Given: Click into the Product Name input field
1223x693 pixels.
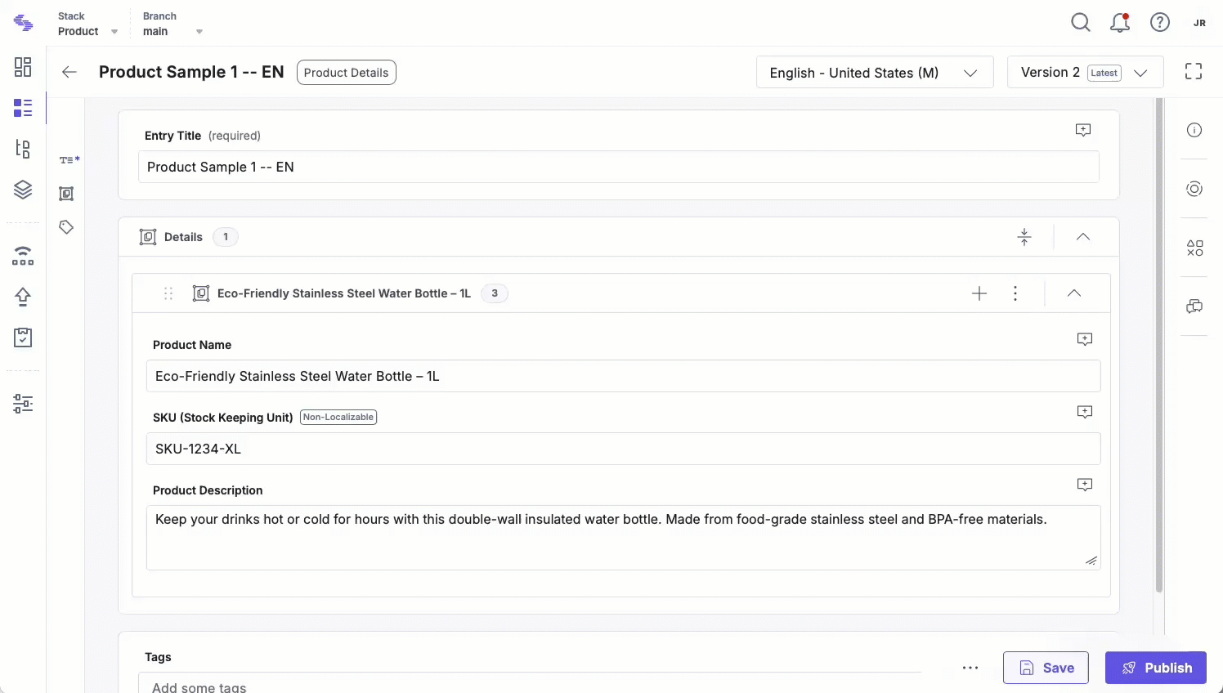Looking at the screenshot, I should [x=624, y=376].
